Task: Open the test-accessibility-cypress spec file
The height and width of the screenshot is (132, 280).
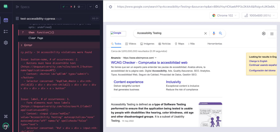Action: [x=41, y=18]
